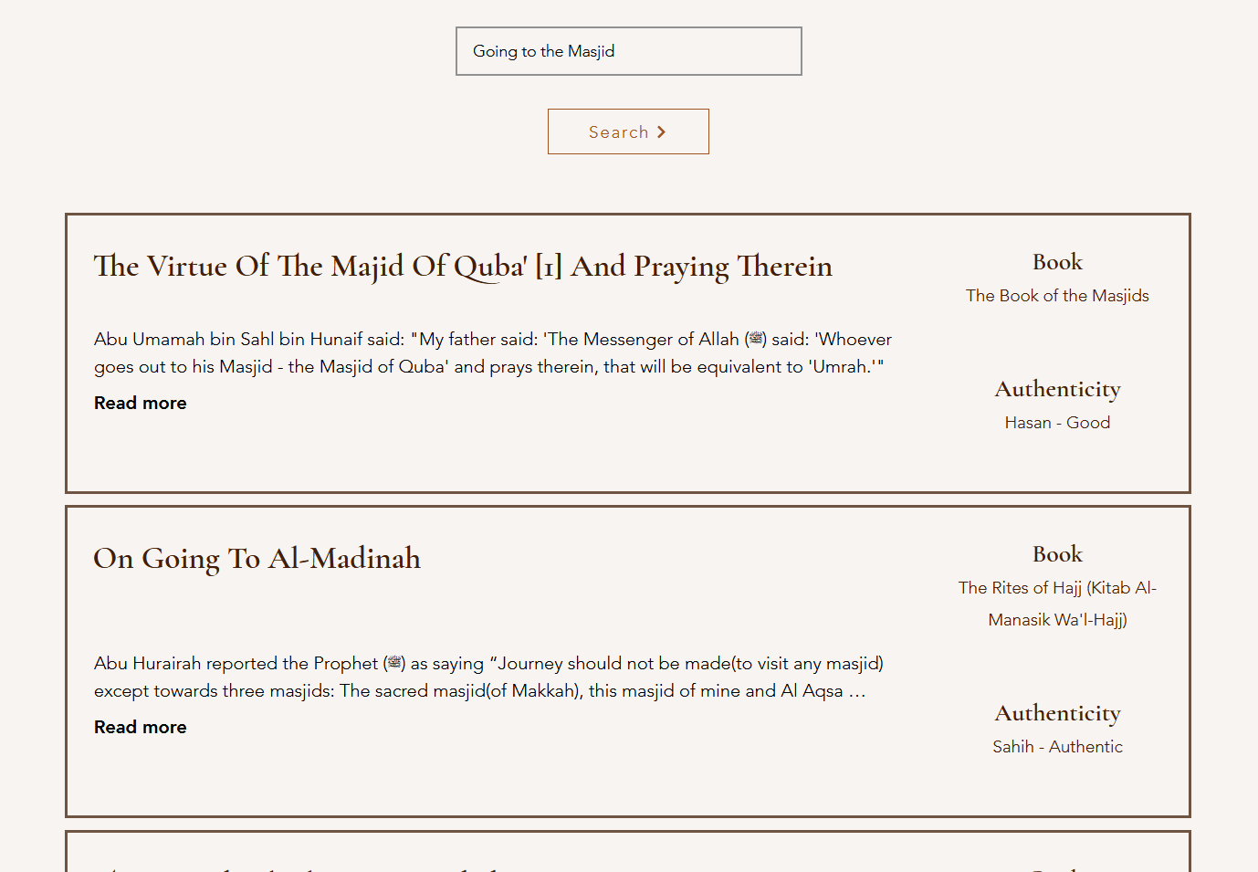Expand the On Going To Al-Madinah hadith text
The height and width of the screenshot is (872, 1258).
(140, 727)
